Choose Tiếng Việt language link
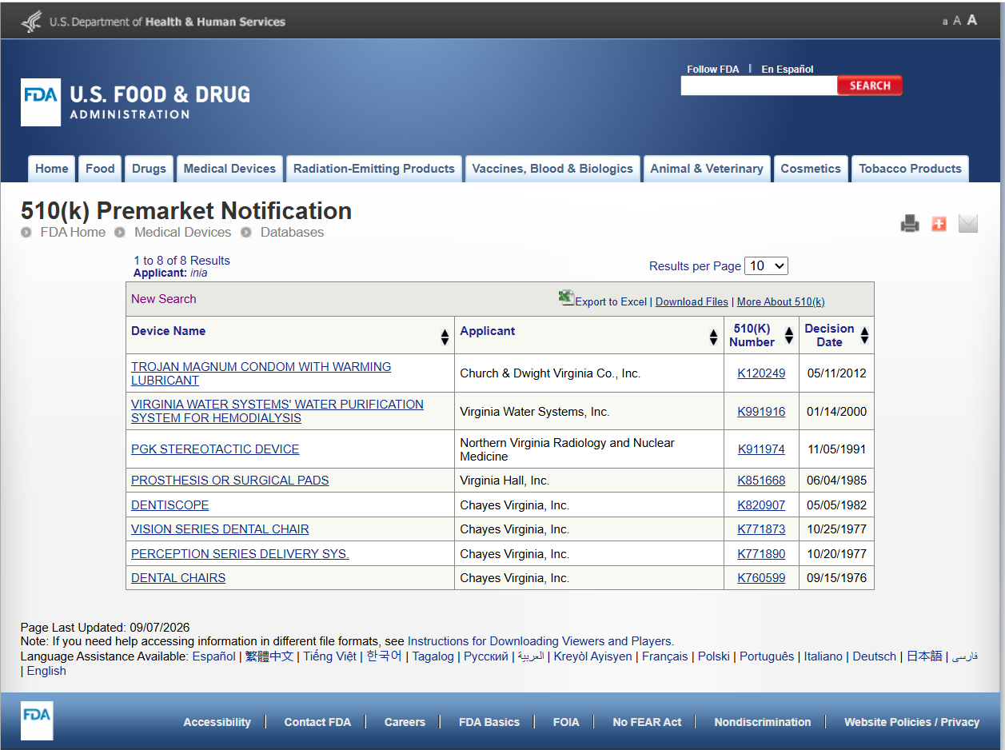1005x750 pixels. point(329,656)
